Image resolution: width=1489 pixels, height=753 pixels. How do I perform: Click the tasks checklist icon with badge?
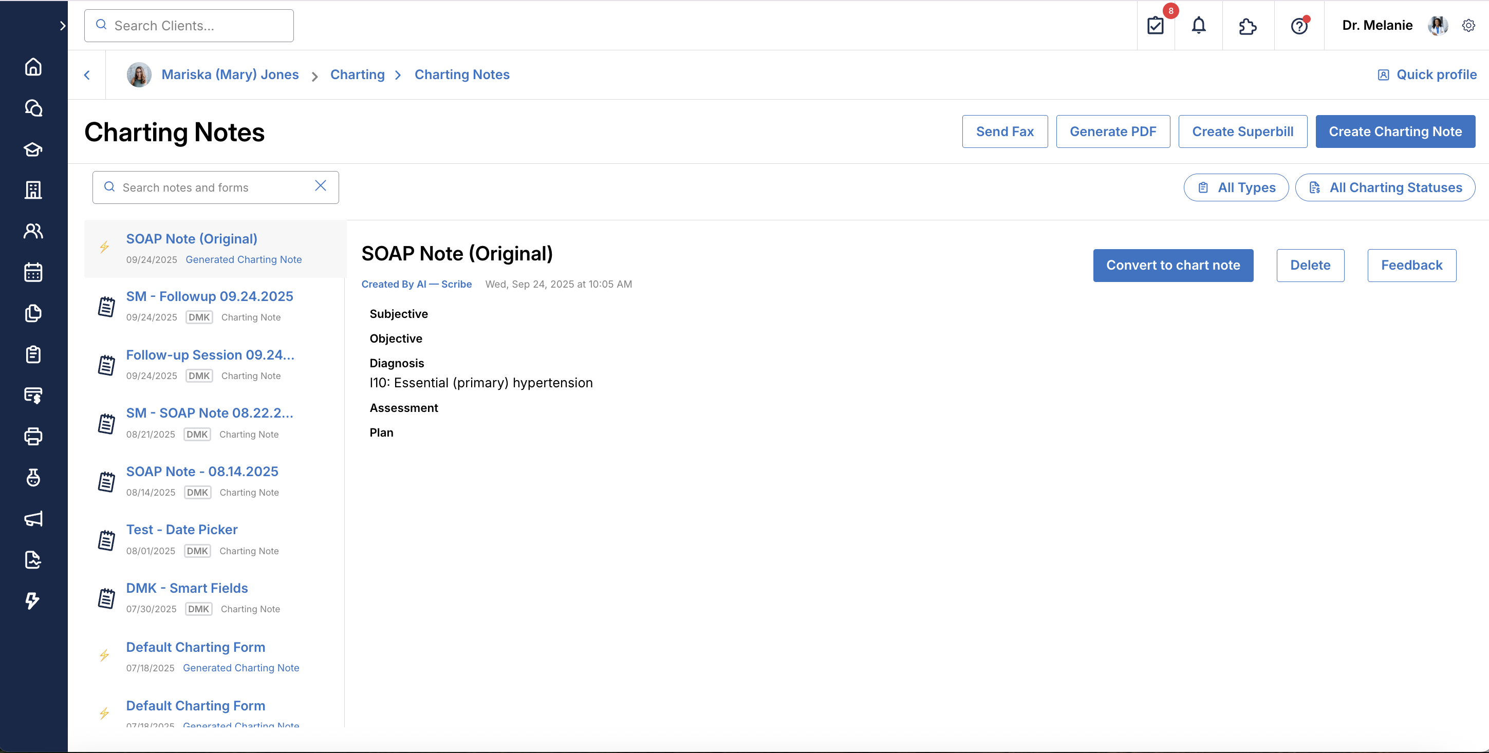tap(1155, 26)
